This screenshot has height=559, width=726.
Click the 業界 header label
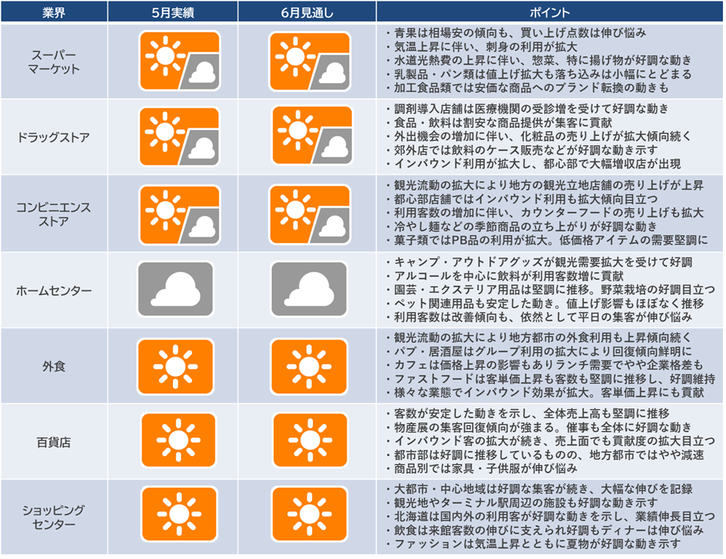55,10
